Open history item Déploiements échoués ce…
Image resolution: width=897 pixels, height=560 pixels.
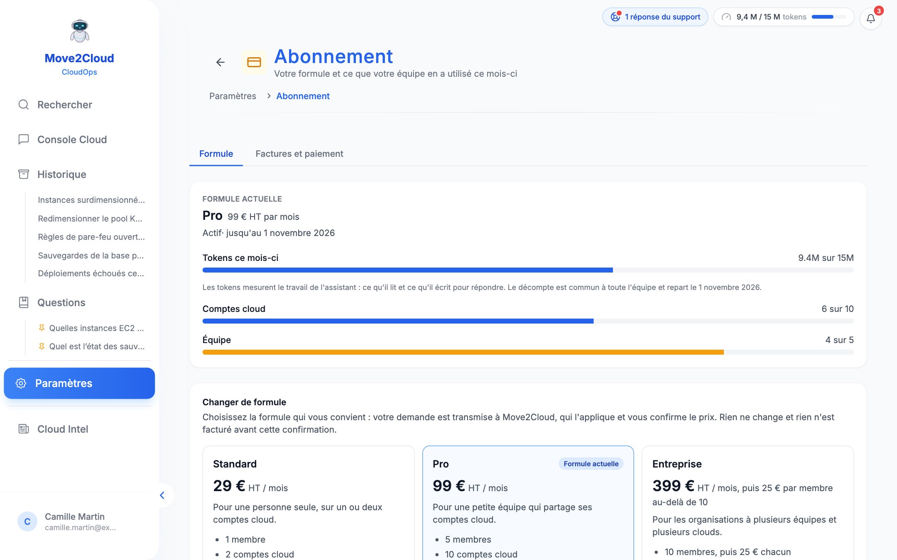91,273
